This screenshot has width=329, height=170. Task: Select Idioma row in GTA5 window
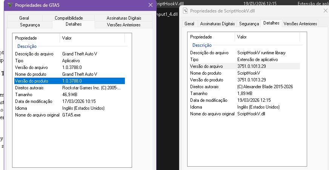pyautogui.click(x=70, y=108)
